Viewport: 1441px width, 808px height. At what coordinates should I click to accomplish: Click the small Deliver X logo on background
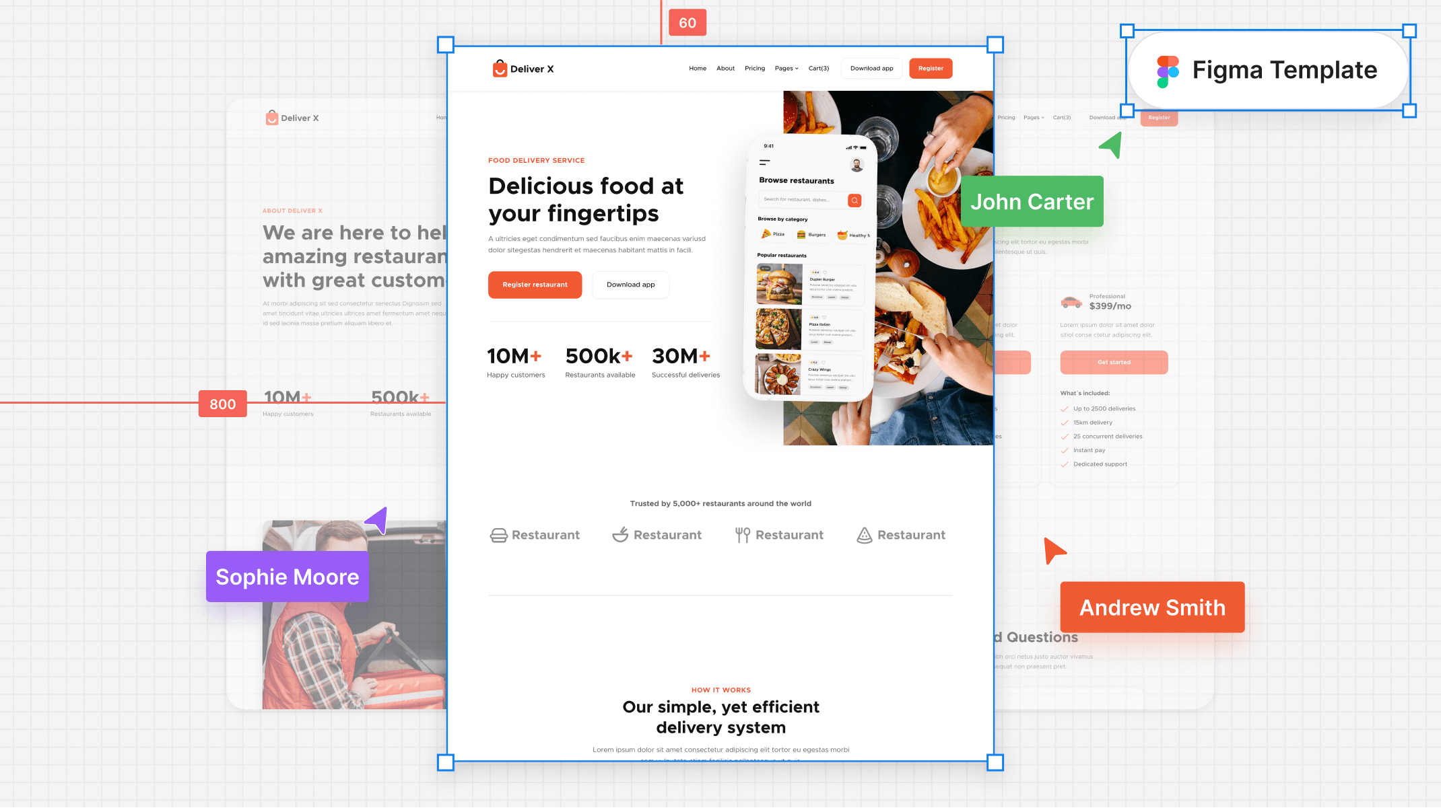(x=291, y=116)
